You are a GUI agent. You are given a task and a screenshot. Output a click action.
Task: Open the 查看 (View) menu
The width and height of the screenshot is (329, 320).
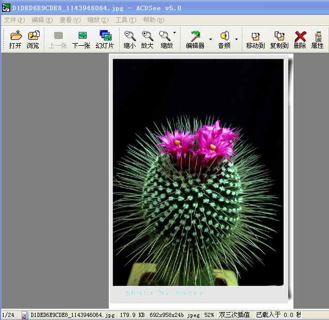[x=70, y=20]
